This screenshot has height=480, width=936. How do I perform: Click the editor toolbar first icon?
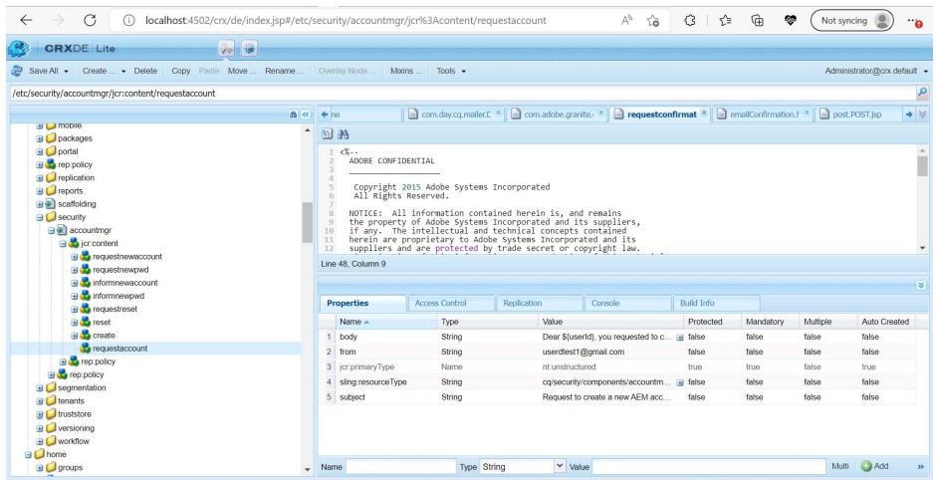[328, 134]
